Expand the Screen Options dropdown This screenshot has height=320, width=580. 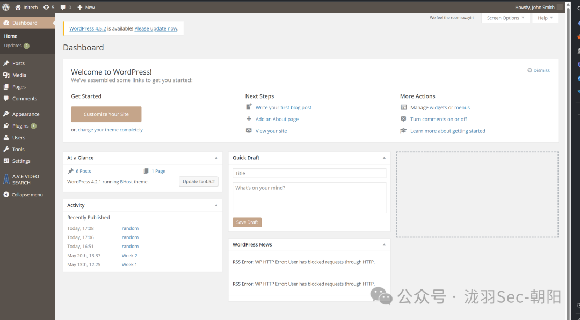click(x=505, y=18)
